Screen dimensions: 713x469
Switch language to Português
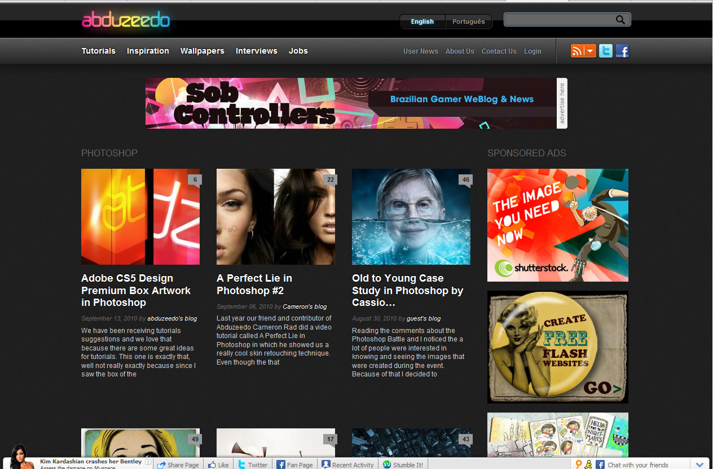(x=469, y=21)
